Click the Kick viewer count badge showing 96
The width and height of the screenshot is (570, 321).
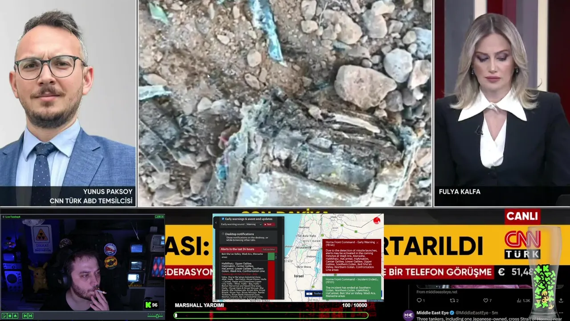tap(151, 305)
